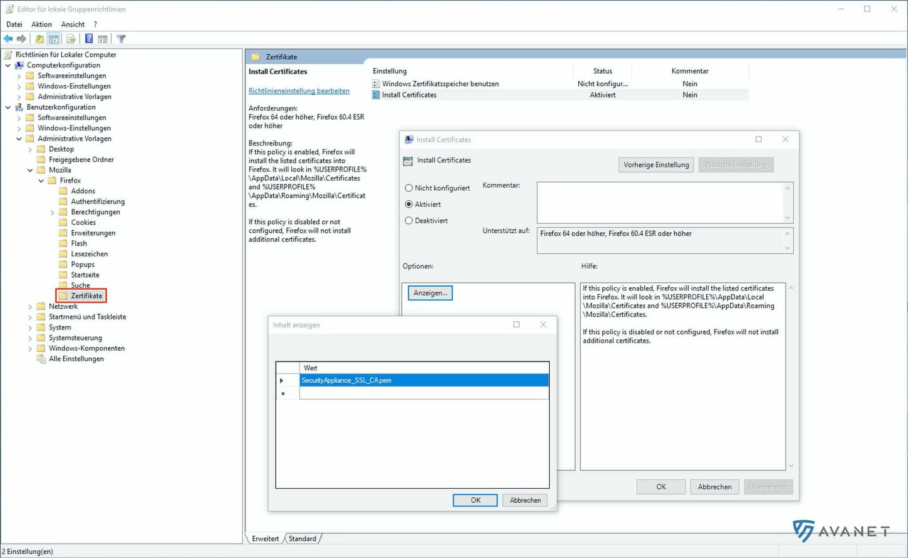Collapse the Benutzerkonfiguration node
The width and height of the screenshot is (908, 558).
(x=8, y=107)
